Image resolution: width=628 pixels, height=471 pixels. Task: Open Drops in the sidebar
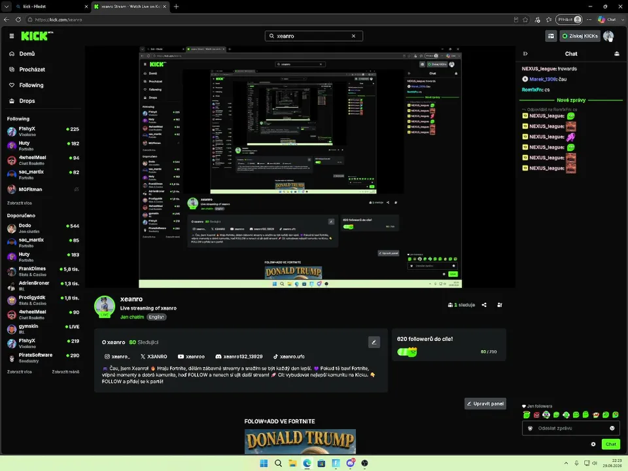(27, 101)
